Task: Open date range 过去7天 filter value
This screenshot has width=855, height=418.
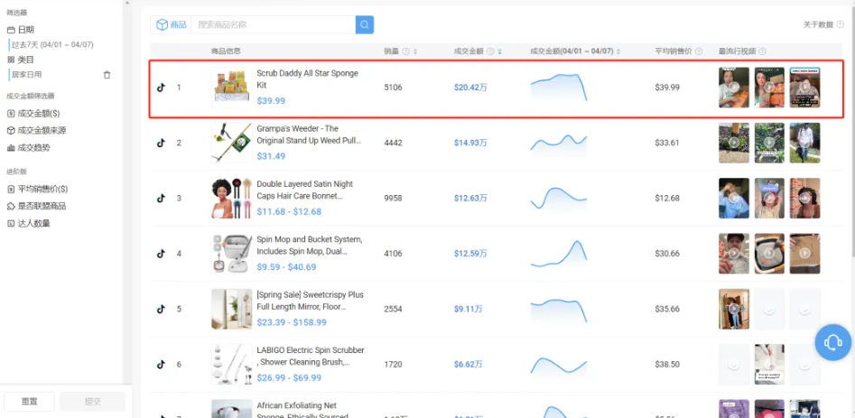Action: [x=52, y=44]
